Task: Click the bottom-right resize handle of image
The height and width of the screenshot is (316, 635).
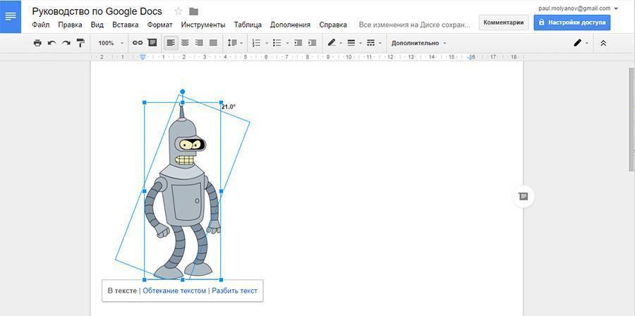Action: 221,279
